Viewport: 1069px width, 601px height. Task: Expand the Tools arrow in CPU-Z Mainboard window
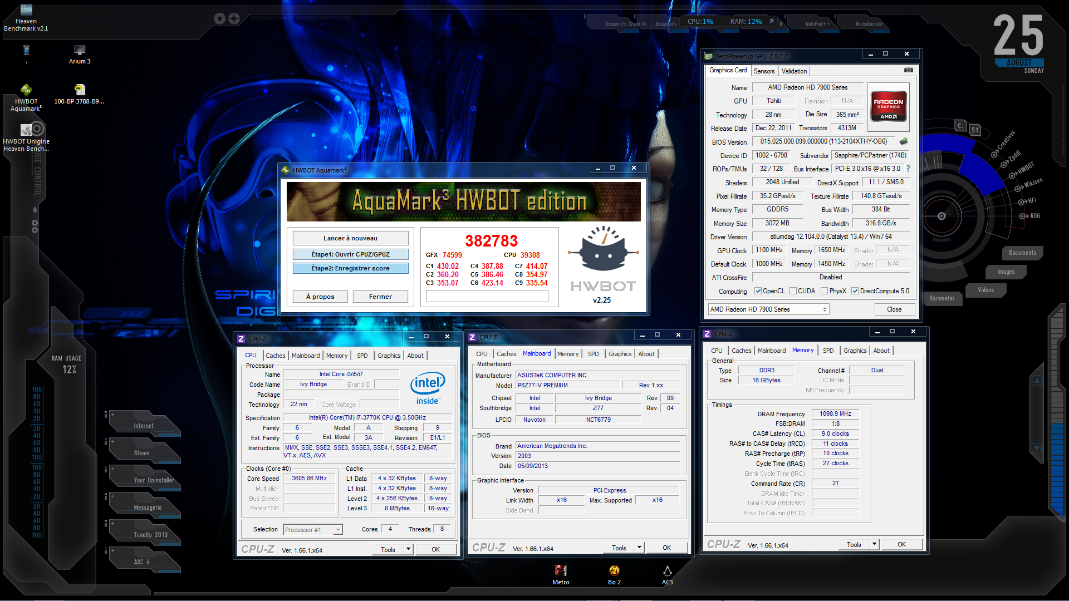[640, 548]
